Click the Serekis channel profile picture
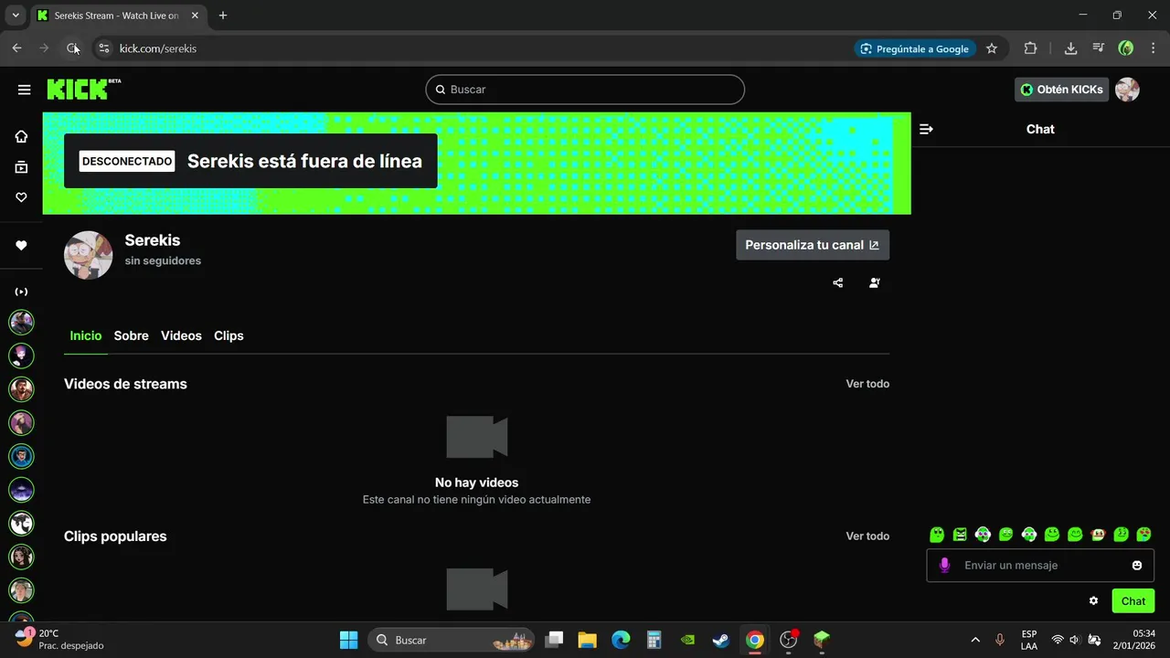Viewport: 1170px width, 658px height. [x=88, y=255]
